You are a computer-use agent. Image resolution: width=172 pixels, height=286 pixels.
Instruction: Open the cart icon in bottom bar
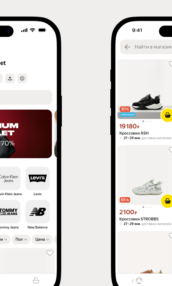36,280
